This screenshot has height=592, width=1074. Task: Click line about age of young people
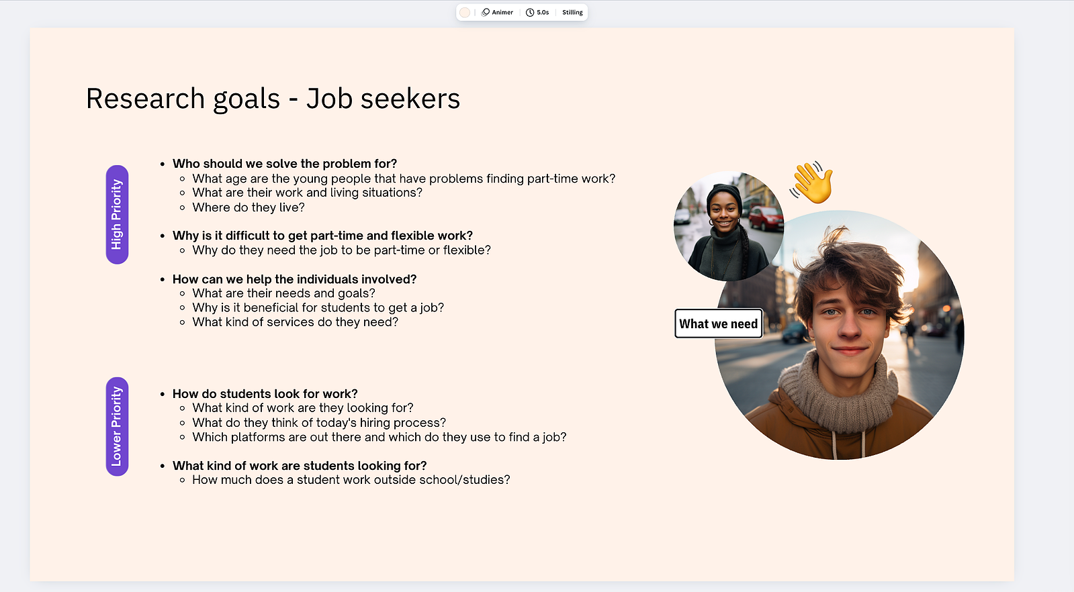pos(404,179)
